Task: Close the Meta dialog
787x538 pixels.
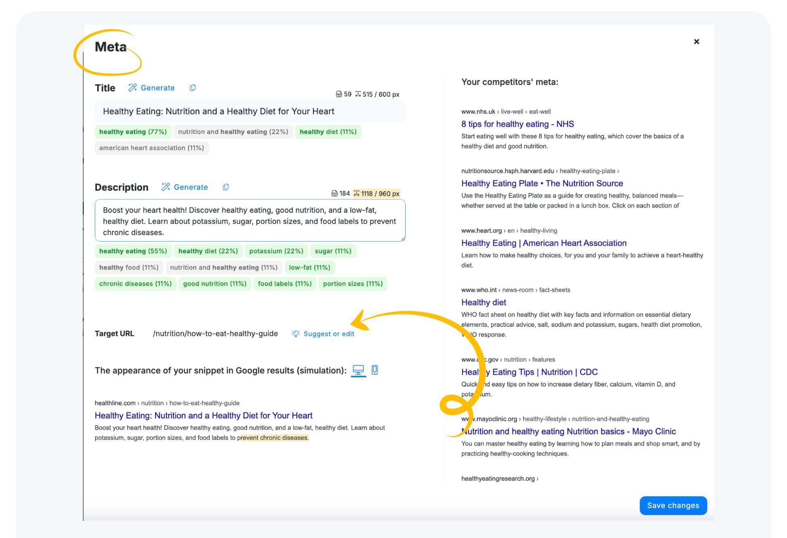Action: click(697, 42)
